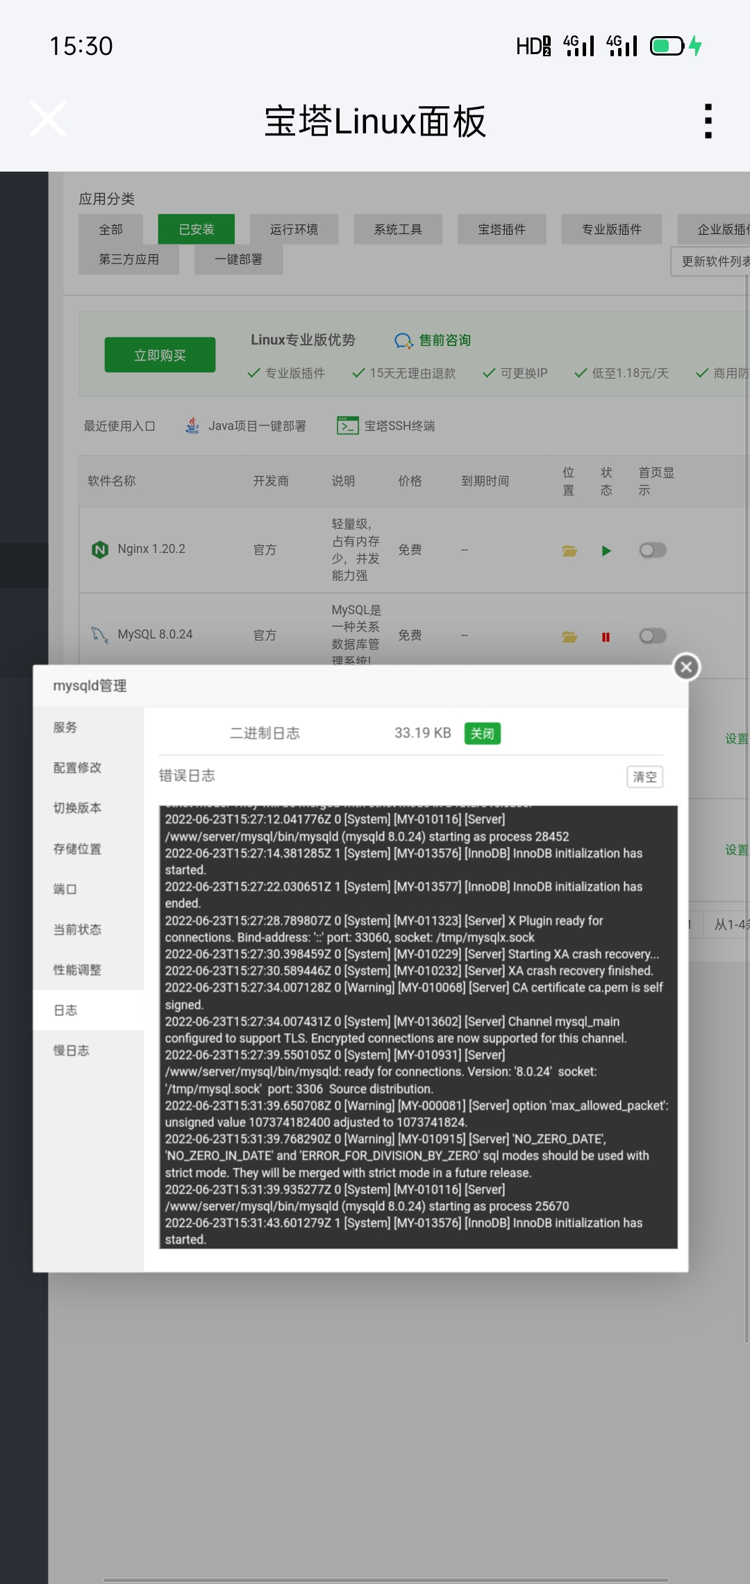Click 更新软件列表 button

click(711, 261)
